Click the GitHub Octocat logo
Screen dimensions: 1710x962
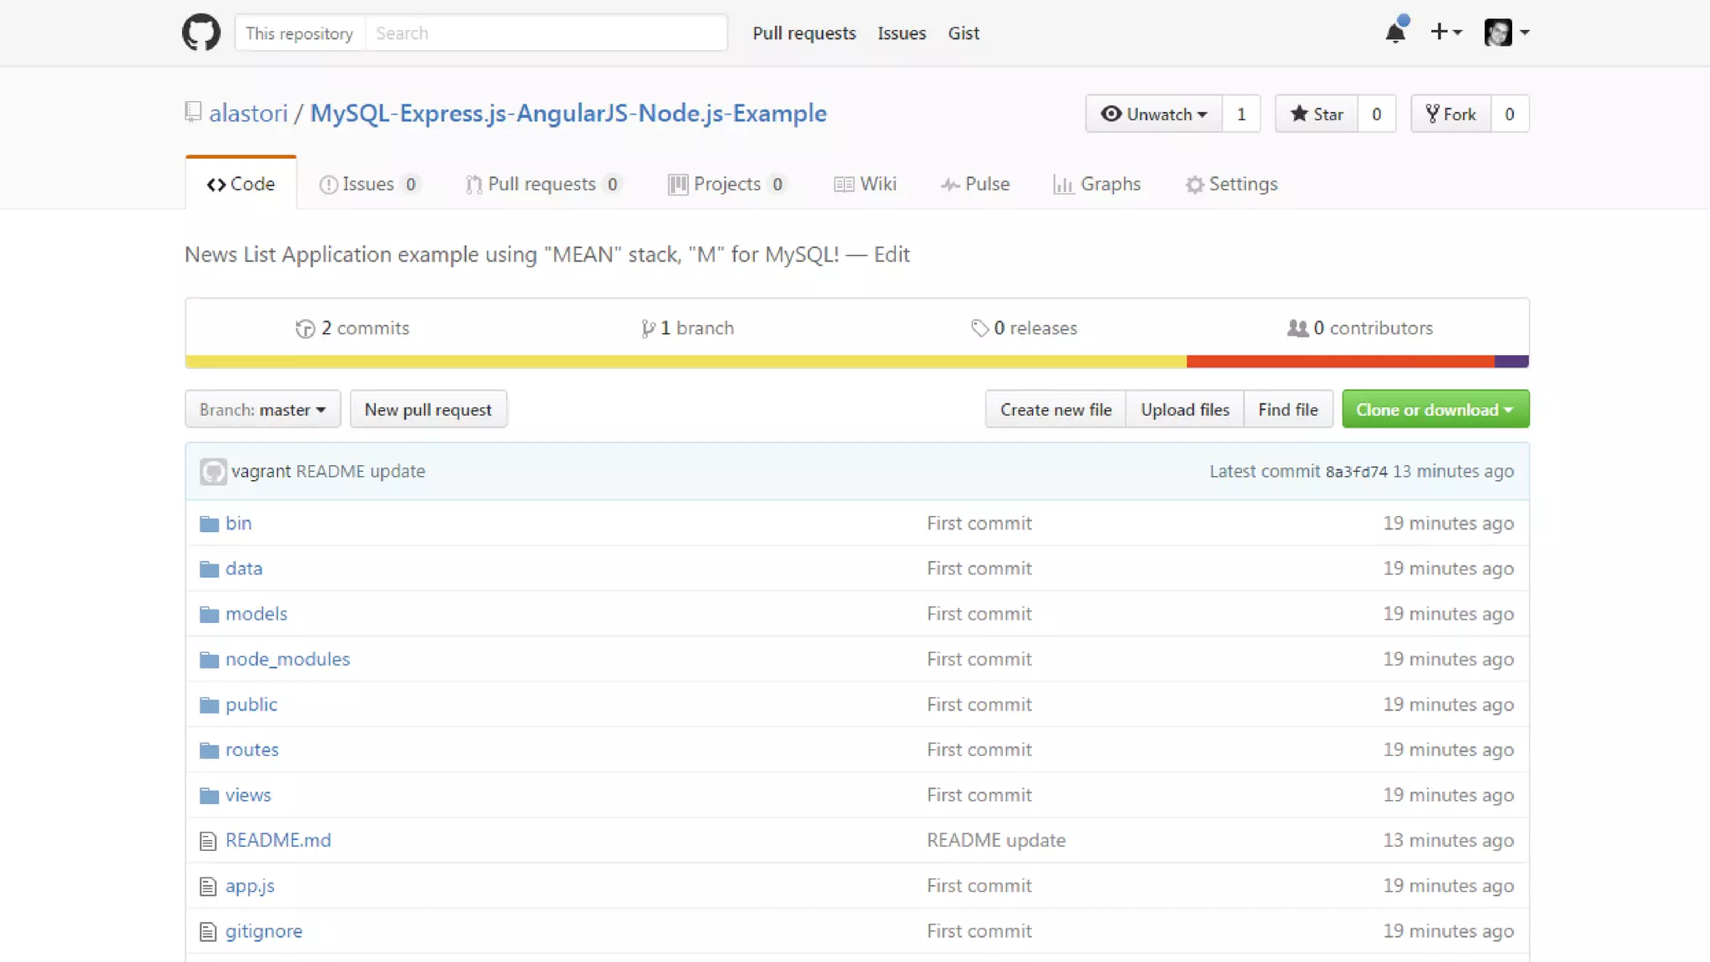tap(201, 33)
